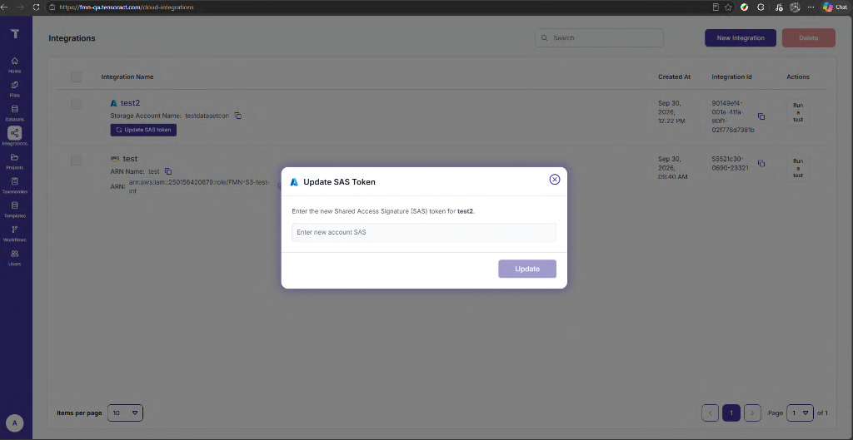Check the test row checkbox
853x440 pixels.
tap(76, 160)
